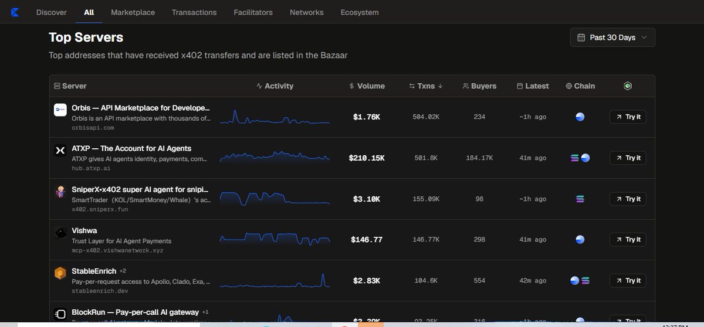Screen dimensions: 704x327
Task: Click the Top Servers heading
Action: (x=86, y=38)
